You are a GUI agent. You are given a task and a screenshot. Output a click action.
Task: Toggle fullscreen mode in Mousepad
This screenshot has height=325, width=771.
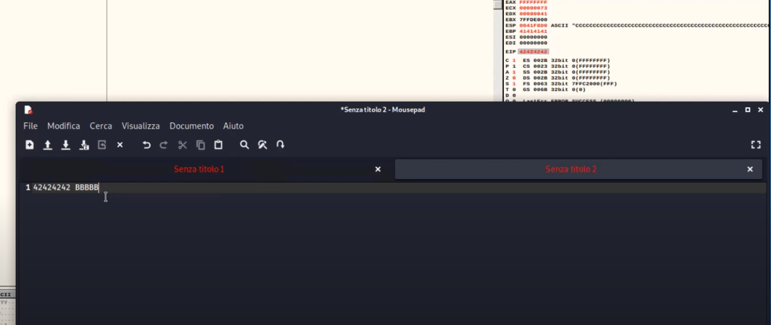[x=755, y=145]
